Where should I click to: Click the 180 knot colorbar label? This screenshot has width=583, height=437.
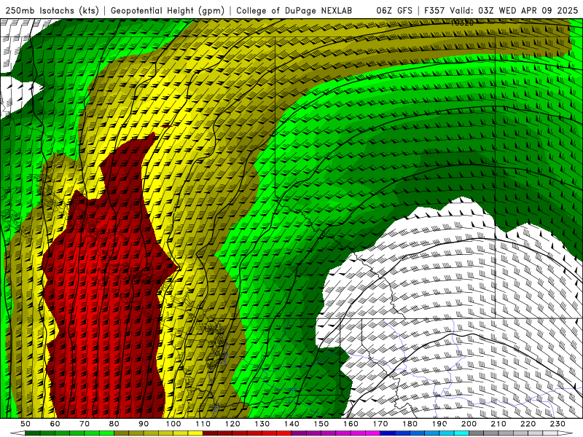410,424
